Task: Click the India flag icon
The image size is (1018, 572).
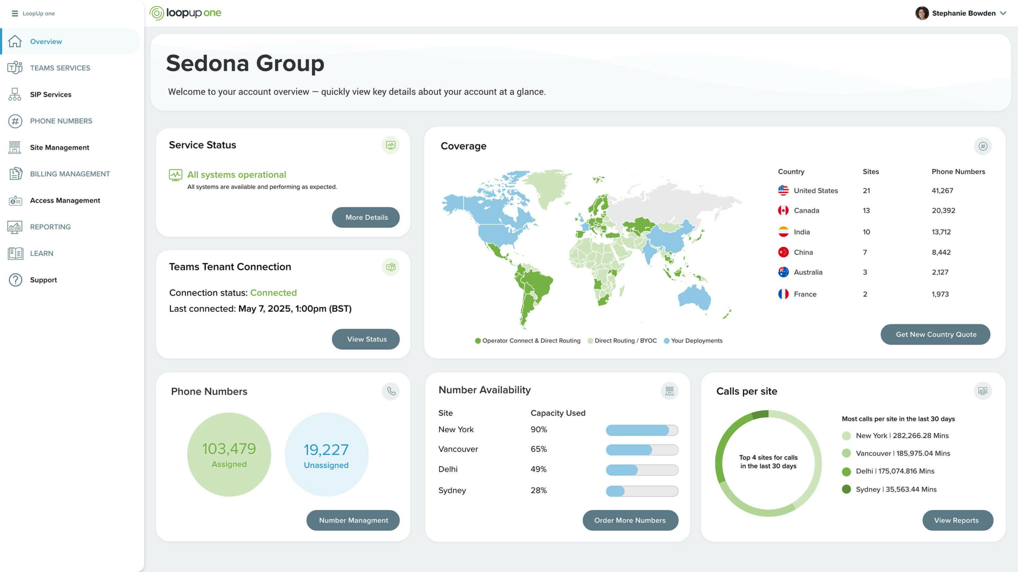Action: 783,232
